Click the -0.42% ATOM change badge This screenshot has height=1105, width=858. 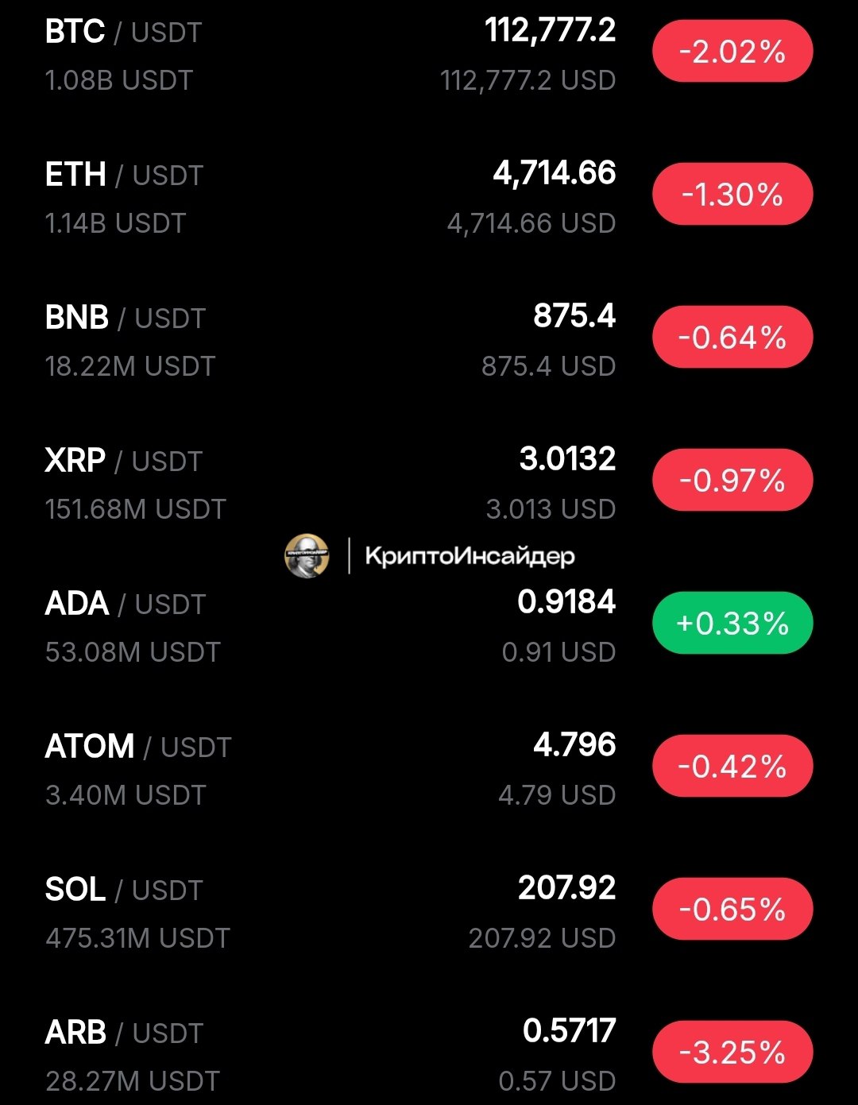click(732, 767)
